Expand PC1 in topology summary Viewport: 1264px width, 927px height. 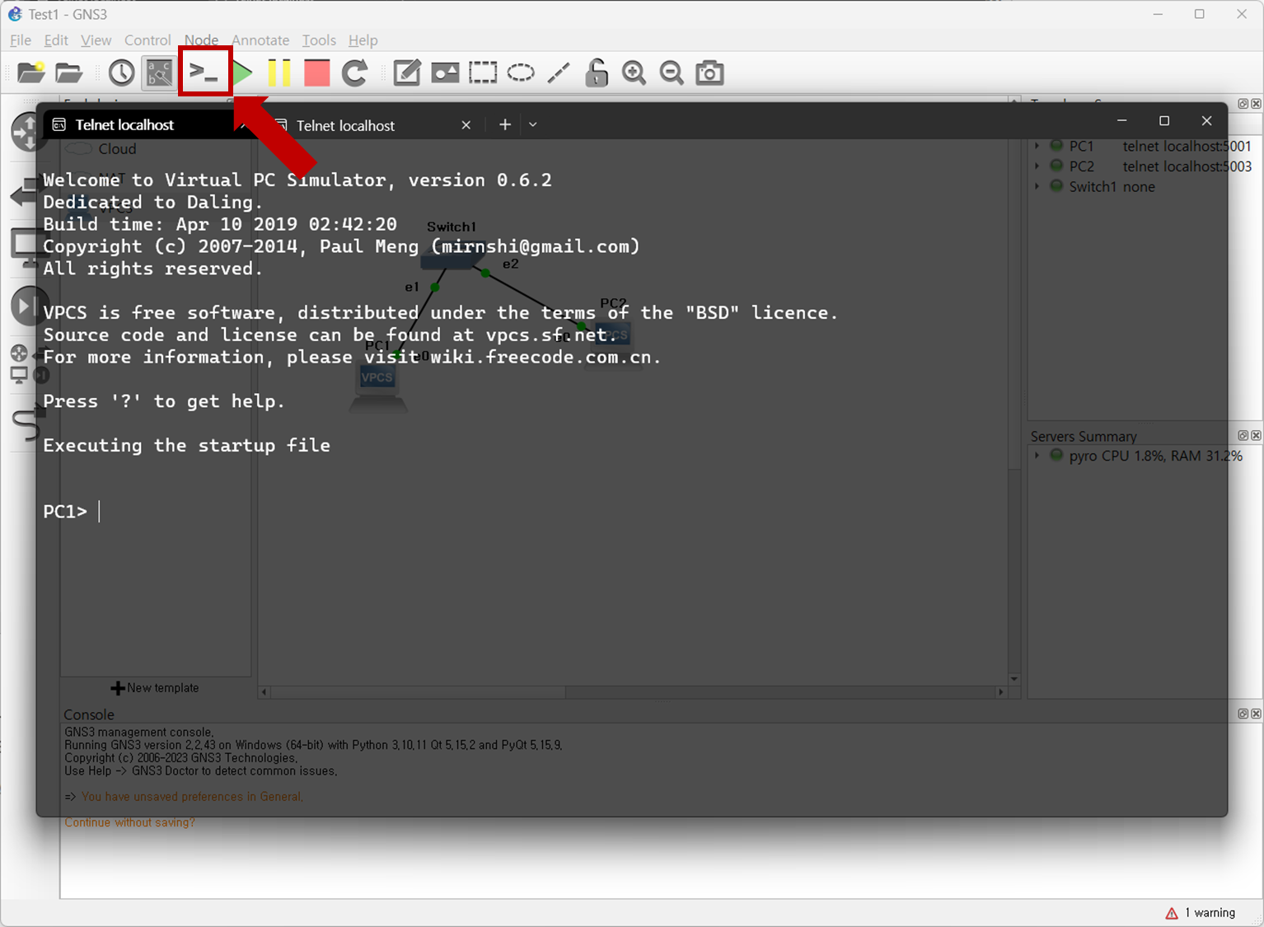click(x=1037, y=146)
